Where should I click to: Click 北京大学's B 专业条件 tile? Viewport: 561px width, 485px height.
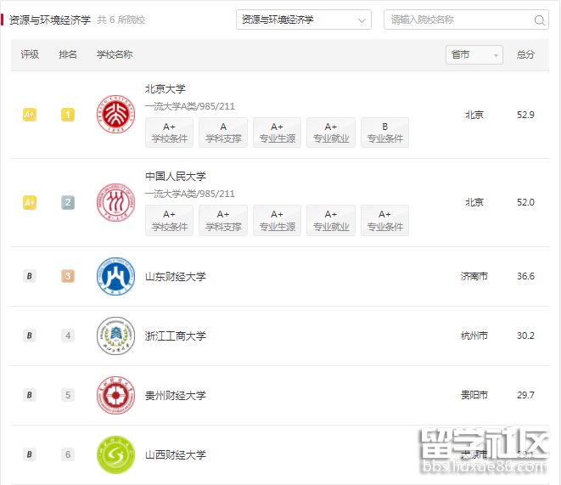pyautogui.click(x=385, y=133)
